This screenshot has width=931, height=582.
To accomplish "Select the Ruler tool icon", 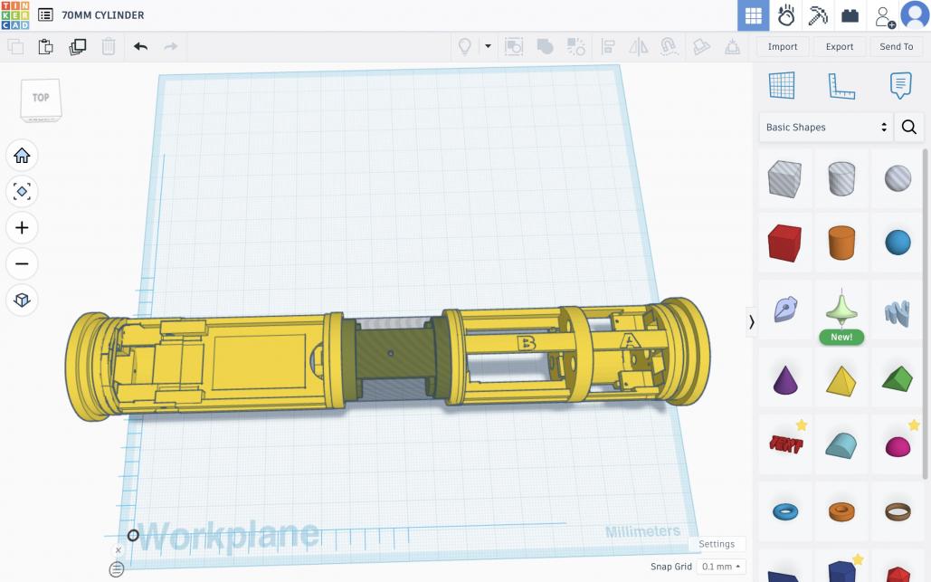I will 841,86.
